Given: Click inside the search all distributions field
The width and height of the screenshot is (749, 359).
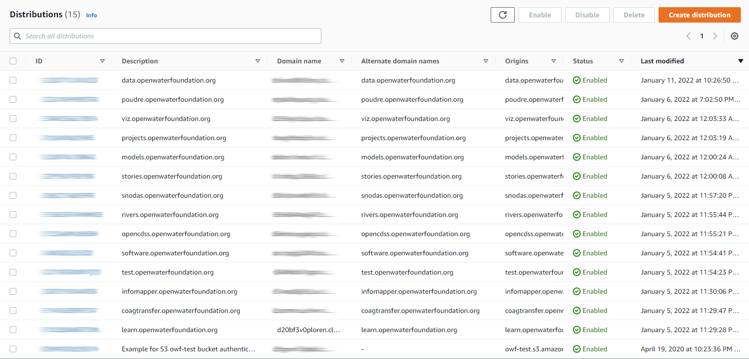Looking at the screenshot, I should pyautogui.click(x=165, y=36).
